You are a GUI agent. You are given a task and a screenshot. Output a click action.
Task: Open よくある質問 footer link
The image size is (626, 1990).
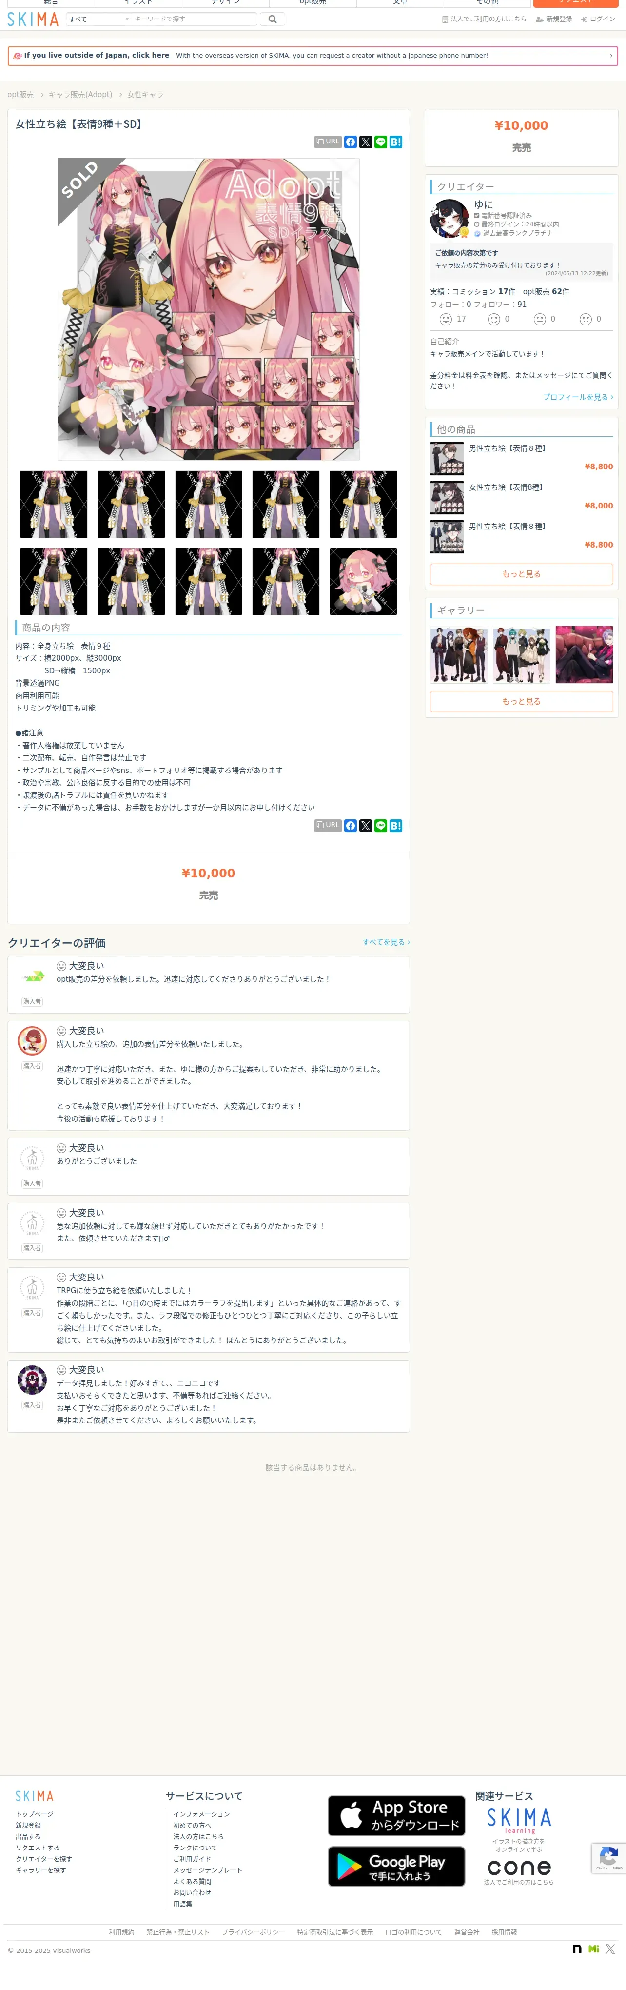192,1881
